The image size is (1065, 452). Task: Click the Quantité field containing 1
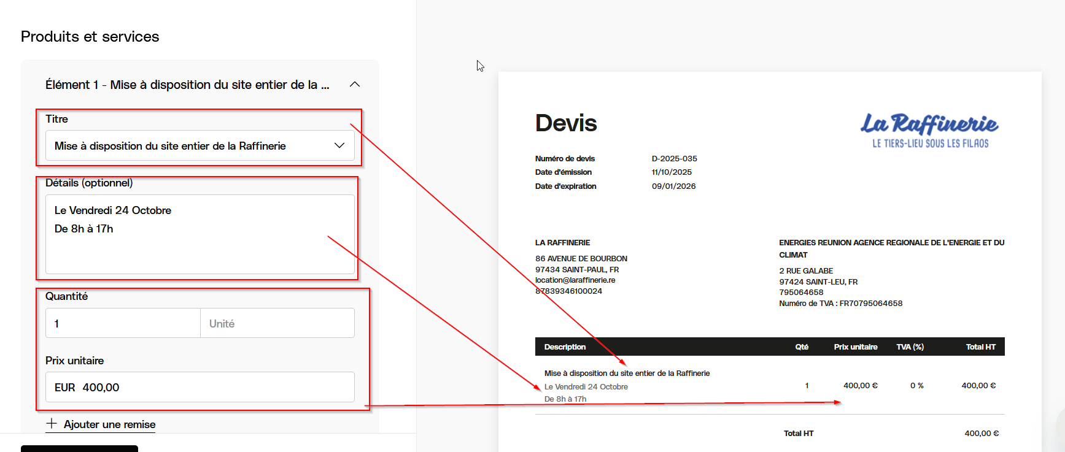pyautogui.click(x=123, y=323)
